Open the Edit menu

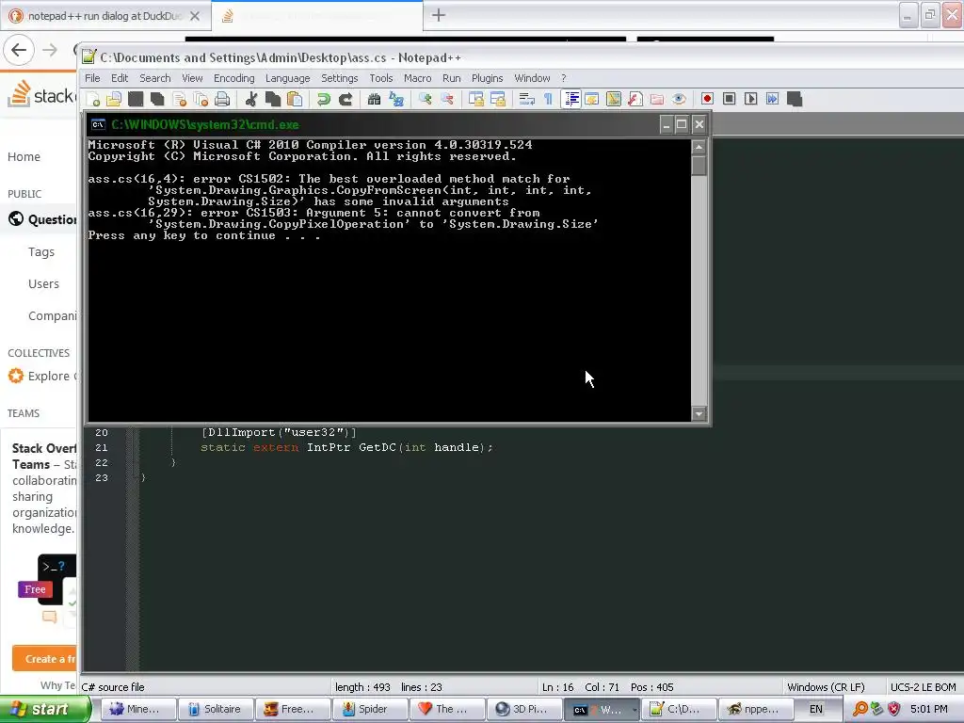(120, 78)
